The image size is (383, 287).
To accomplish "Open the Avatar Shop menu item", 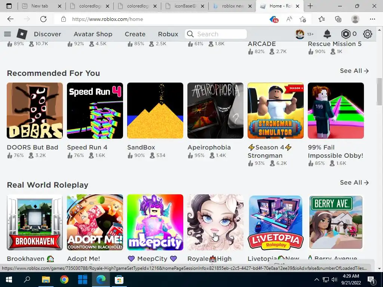I will click(93, 34).
